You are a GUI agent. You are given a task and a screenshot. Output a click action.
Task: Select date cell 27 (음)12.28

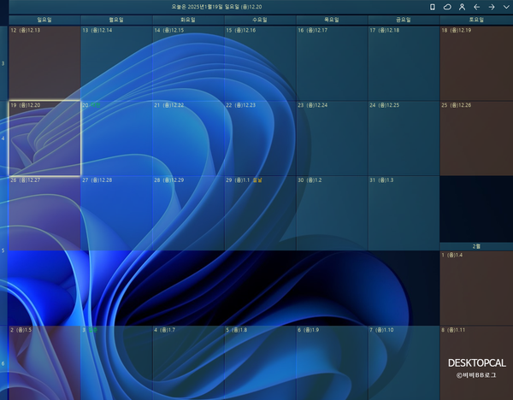116,213
